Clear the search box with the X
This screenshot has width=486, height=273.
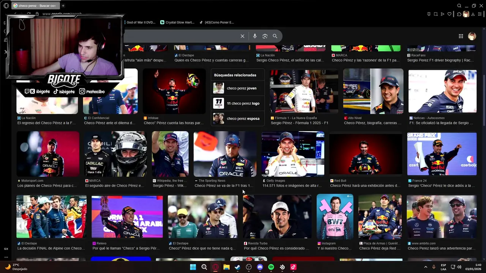click(242, 36)
